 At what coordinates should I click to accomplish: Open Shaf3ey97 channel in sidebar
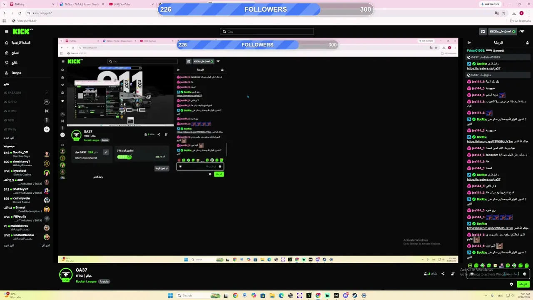coord(27,191)
